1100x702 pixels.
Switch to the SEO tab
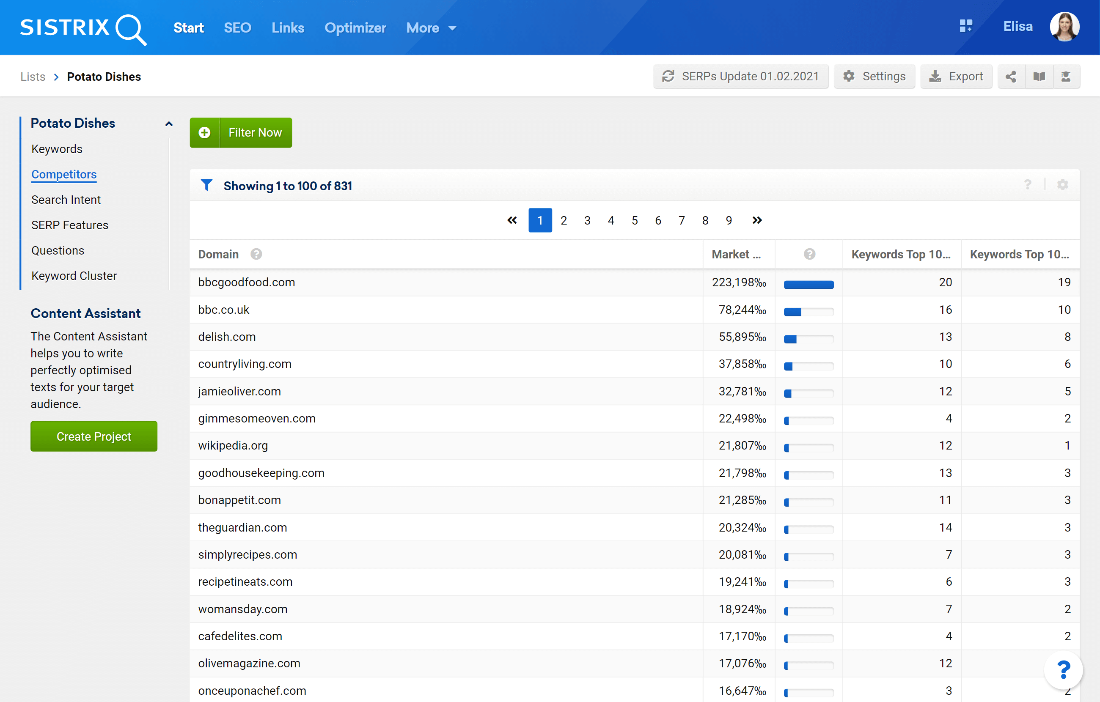click(x=237, y=28)
